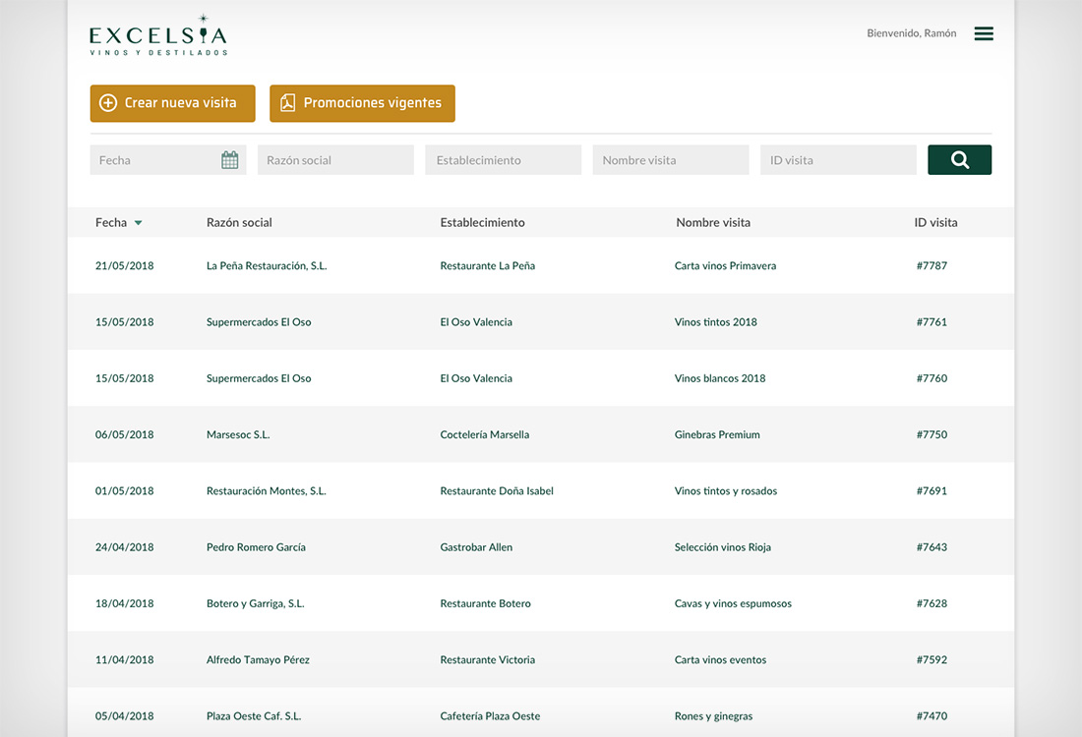Sort by the Establecimiento column header
Image resolution: width=1082 pixels, height=737 pixels.
click(x=482, y=223)
